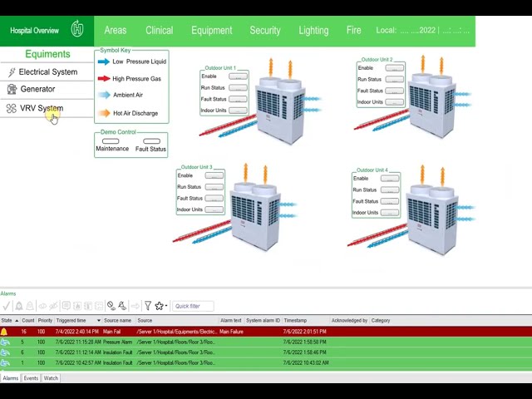Open Indoor Units for Outdoor Unit 3
Image resolution: width=532 pixels, height=399 pixels.
[214, 209]
